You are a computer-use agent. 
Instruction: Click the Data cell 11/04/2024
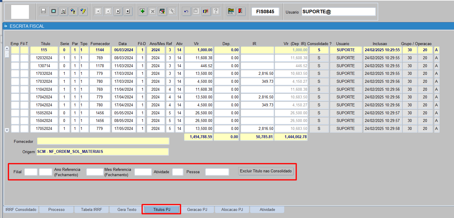[x=124, y=89]
